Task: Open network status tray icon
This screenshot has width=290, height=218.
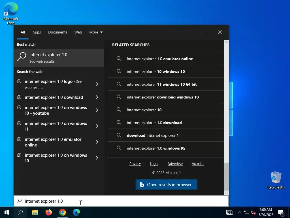Action: pos(247,212)
